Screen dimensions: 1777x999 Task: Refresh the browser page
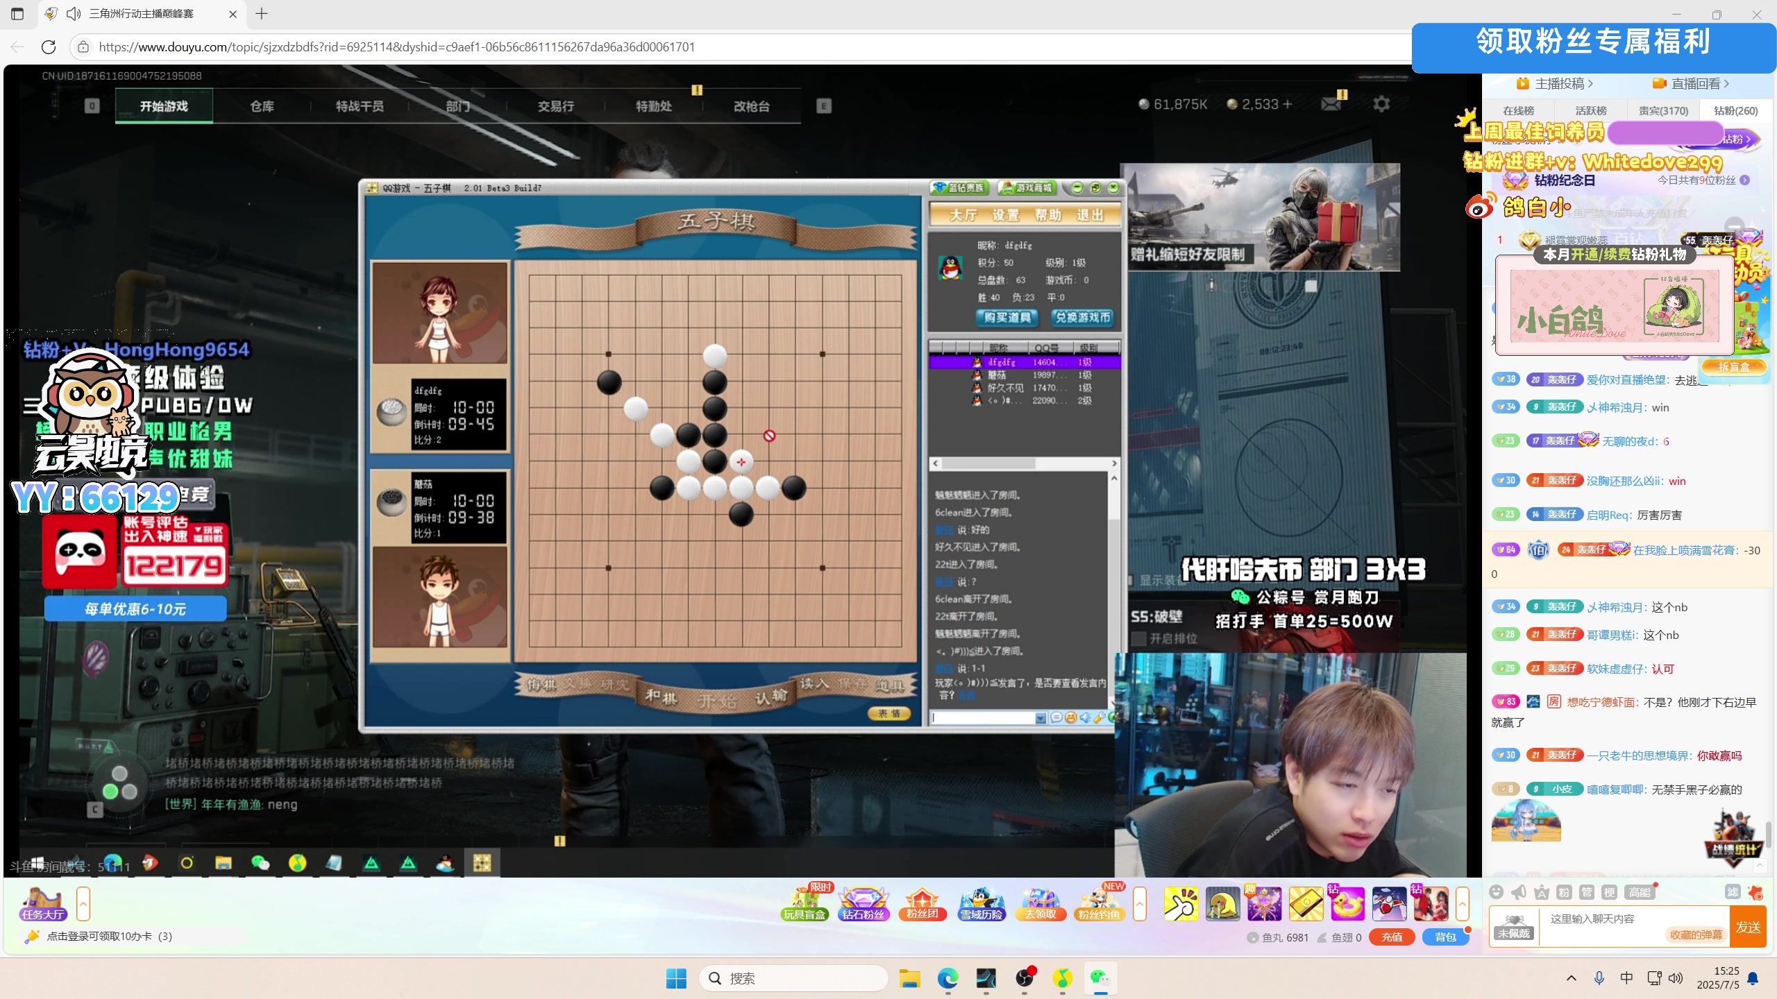click(49, 46)
